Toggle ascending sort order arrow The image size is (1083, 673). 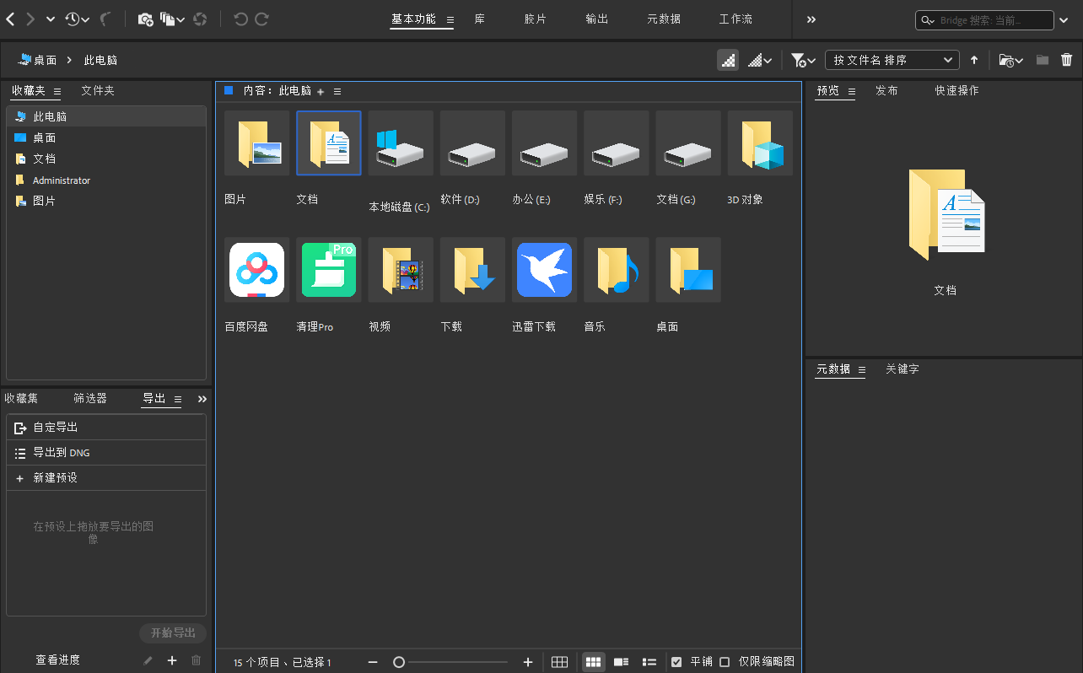point(974,60)
